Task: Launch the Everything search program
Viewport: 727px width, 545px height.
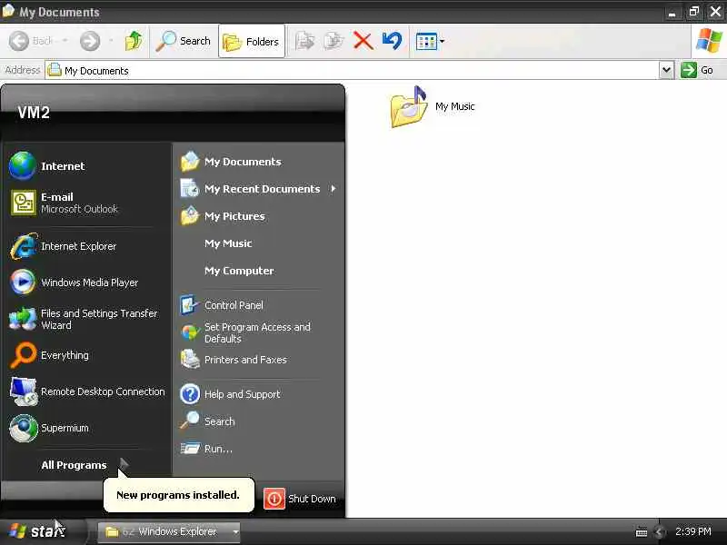Action: 88,355
